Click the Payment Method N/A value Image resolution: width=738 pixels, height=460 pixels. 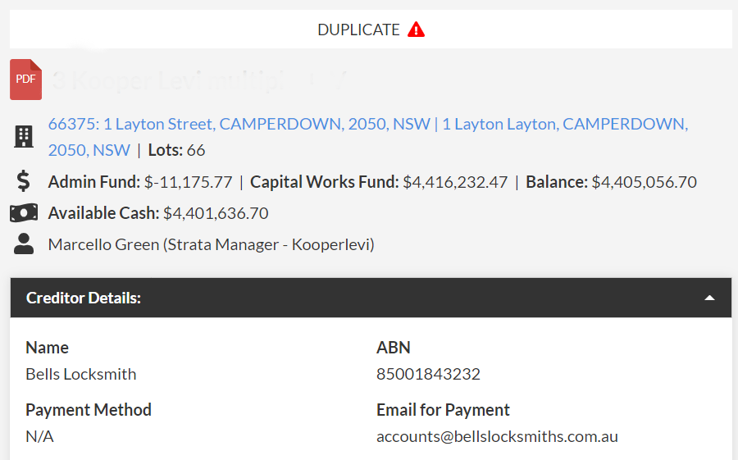click(x=39, y=436)
